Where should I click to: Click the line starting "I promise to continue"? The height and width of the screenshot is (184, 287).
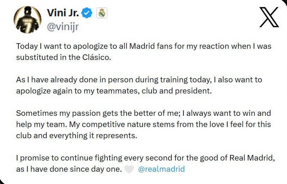pyautogui.click(x=145, y=158)
